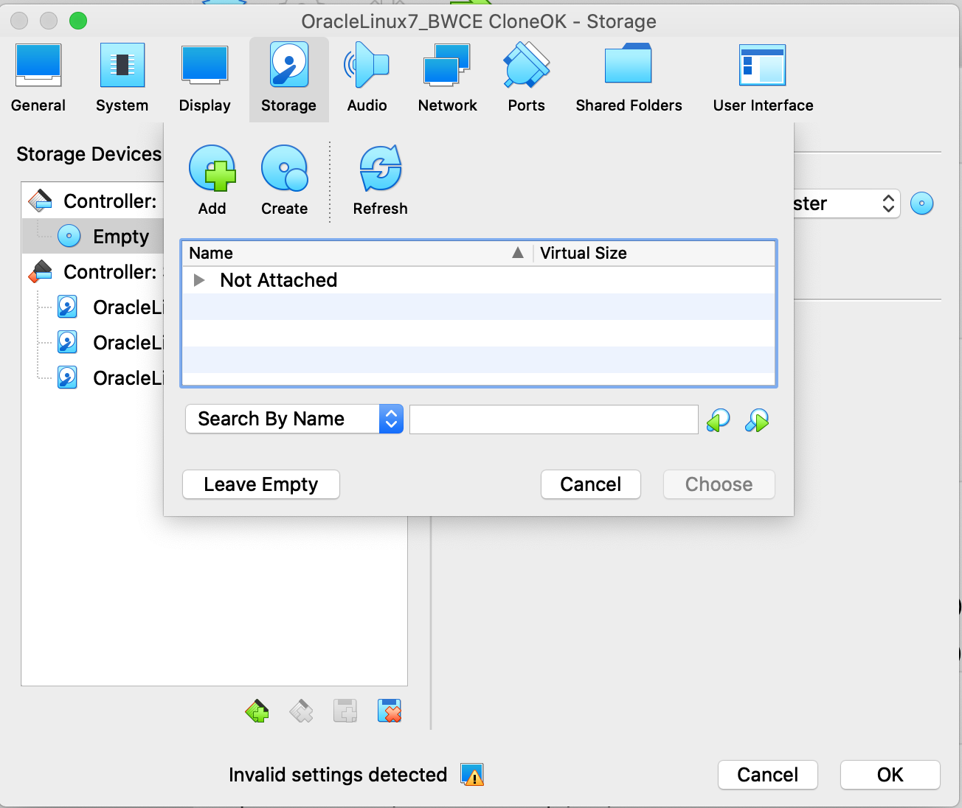Expand the Not Attached group

coord(198,280)
